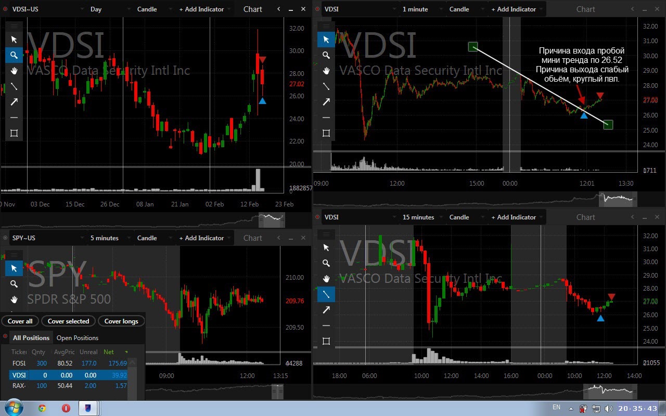Click the red link circle in SPY~US header
Screen dimensions: 666x416
pyautogui.click(x=5, y=238)
